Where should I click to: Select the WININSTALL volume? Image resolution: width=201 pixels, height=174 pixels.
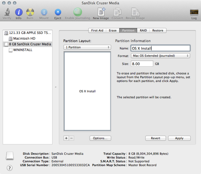coord(28,50)
